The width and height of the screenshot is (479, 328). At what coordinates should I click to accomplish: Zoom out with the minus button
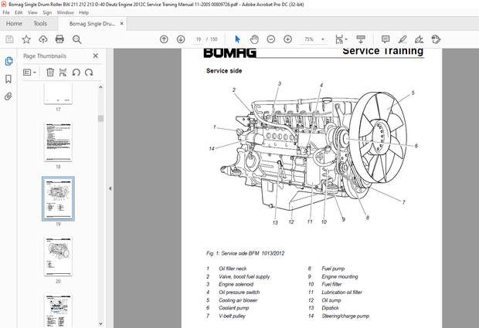pos(271,39)
